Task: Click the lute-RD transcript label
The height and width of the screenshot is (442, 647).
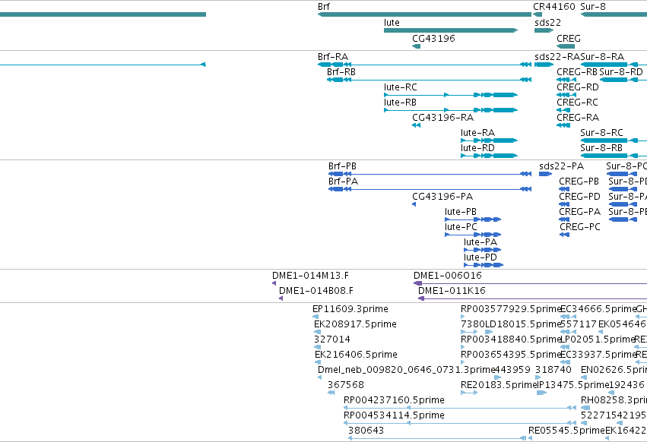Action: click(477, 148)
